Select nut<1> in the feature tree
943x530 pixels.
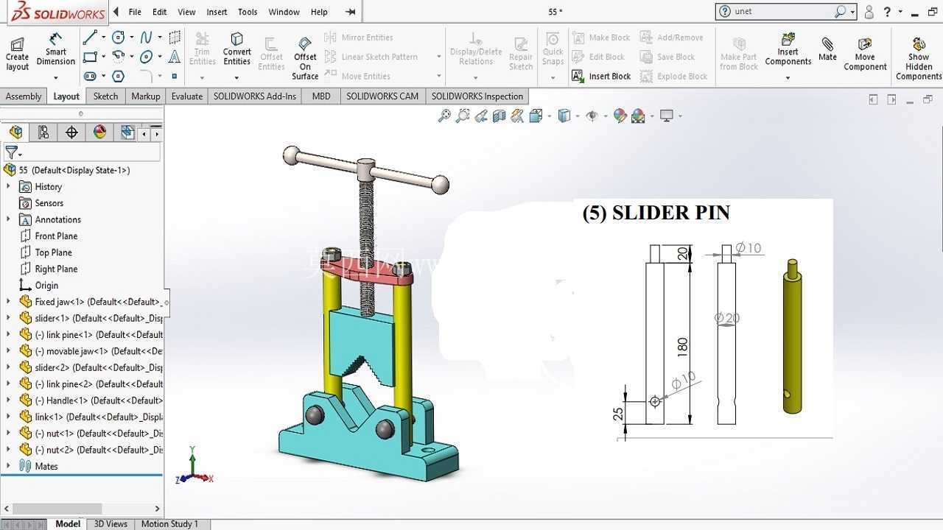(x=99, y=434)
